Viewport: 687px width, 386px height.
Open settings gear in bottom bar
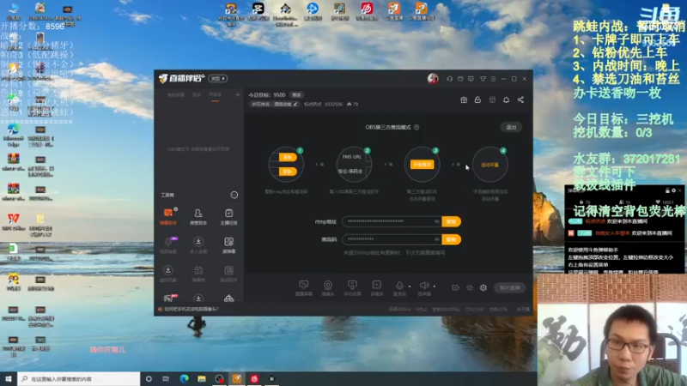(x=483, y=288)
